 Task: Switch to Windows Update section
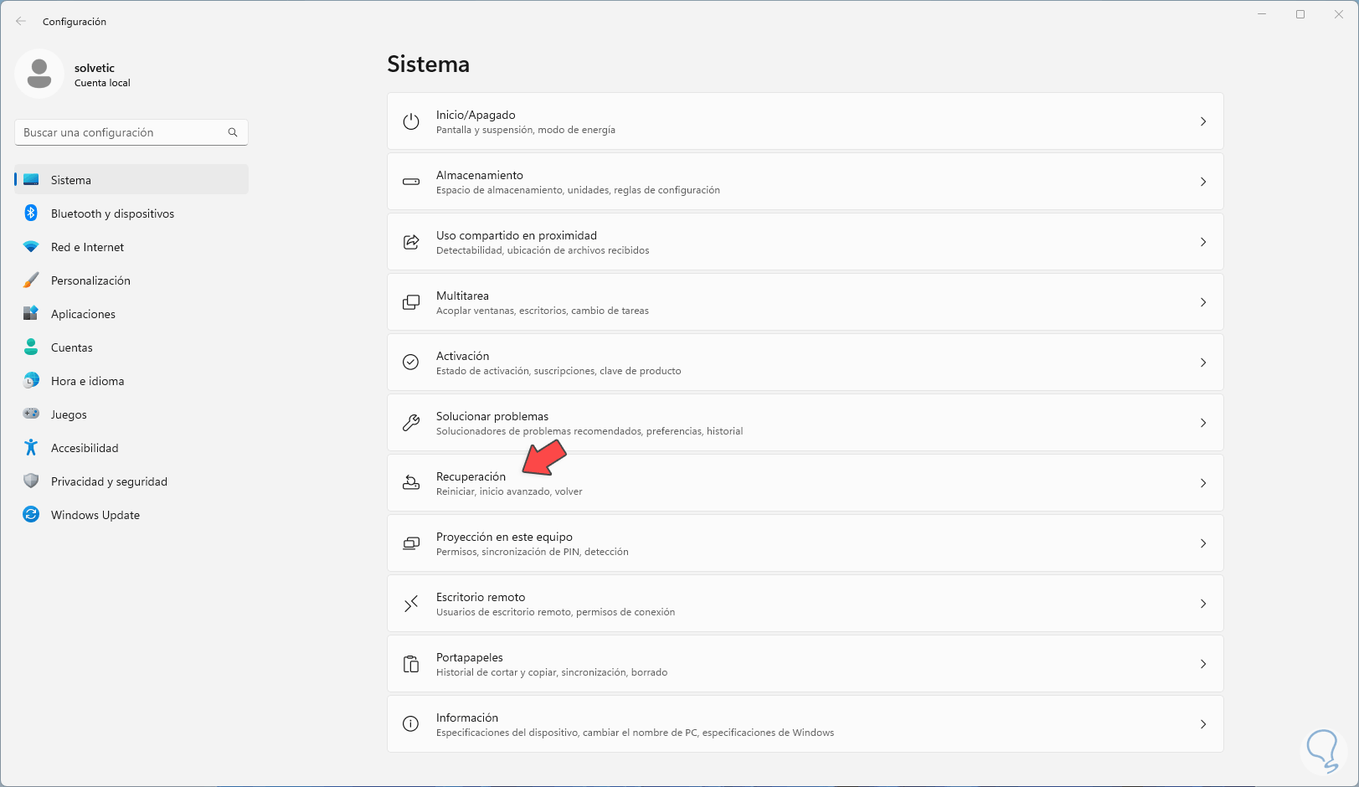coord(95,515)
